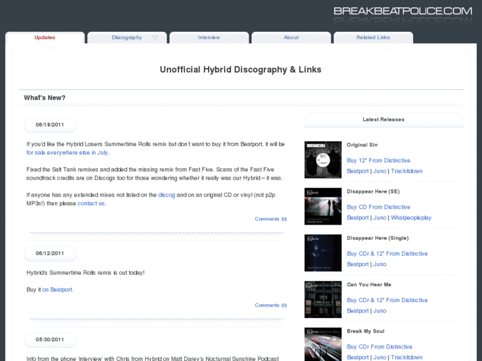Screen dimensions: 482x361
Task: Open Beatport link for Disappear Here (SE)
Action: pos(357,218)
